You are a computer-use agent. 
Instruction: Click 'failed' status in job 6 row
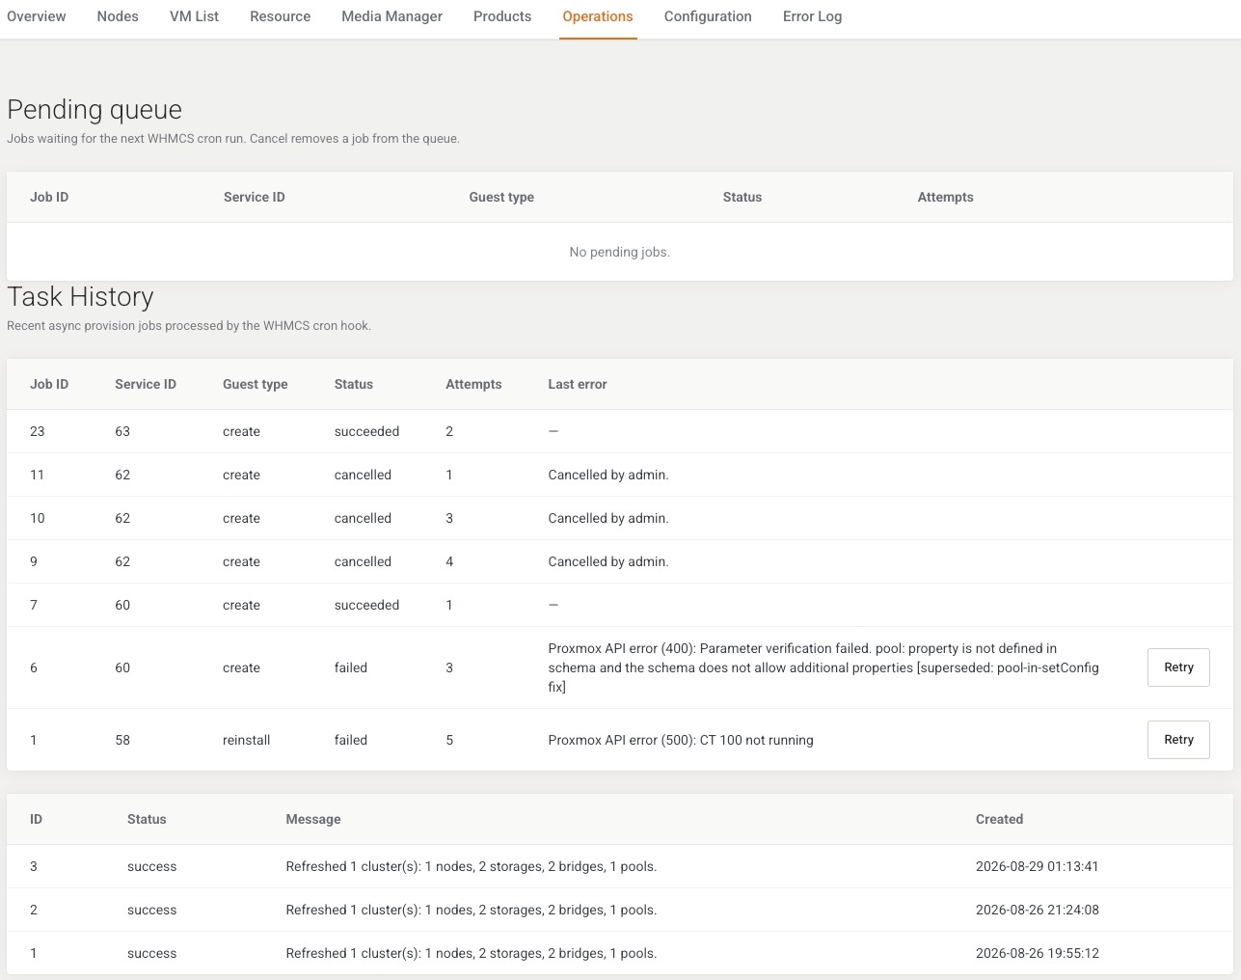[x=351, y=667]
